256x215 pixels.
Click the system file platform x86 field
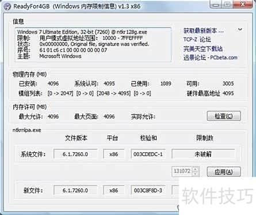click(114, 154)
